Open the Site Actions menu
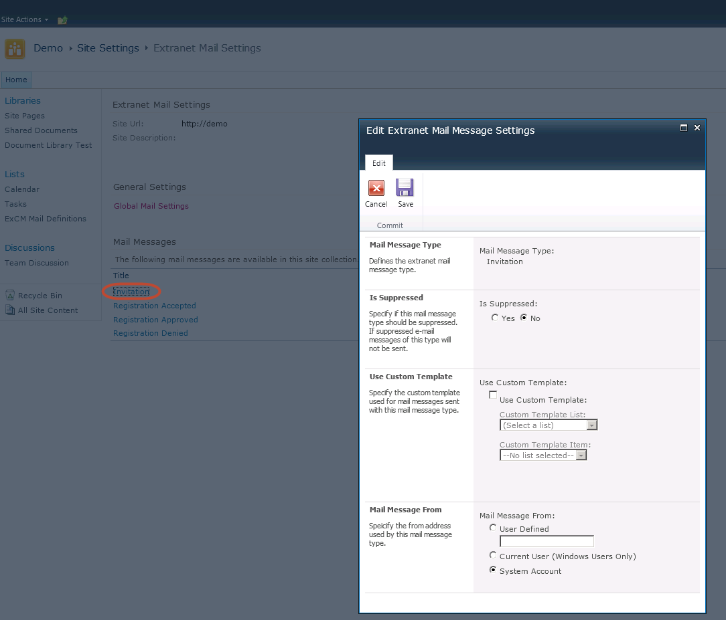This screenshot has height=620, width=726. 25,19
